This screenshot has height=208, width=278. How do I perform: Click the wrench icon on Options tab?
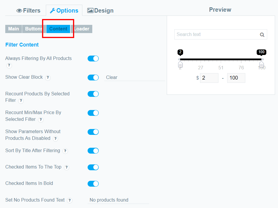[53, 11]
